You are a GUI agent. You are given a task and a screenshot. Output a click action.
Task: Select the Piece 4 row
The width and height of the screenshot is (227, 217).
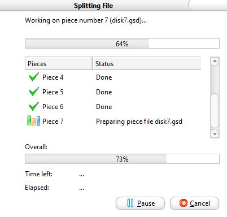pyautogui.click(x=113, y=77)
